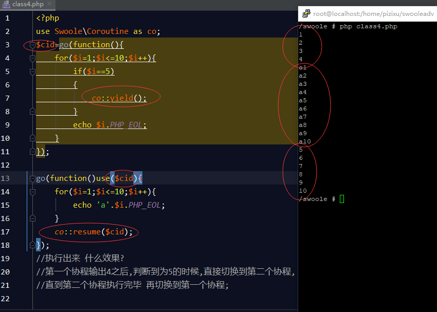Click the comment starting '//直到第二个协程执行完毕'
Viewport: 437px width, 312px height.
coord(132,285)
